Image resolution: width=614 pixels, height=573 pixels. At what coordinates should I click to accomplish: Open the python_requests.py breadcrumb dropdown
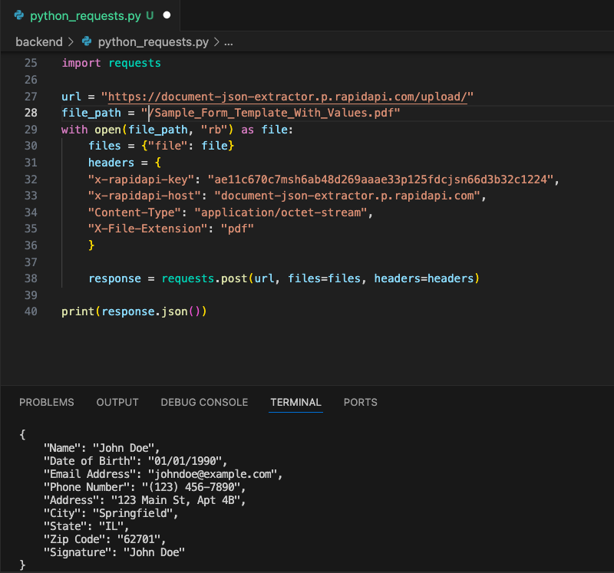coord(153,41)
